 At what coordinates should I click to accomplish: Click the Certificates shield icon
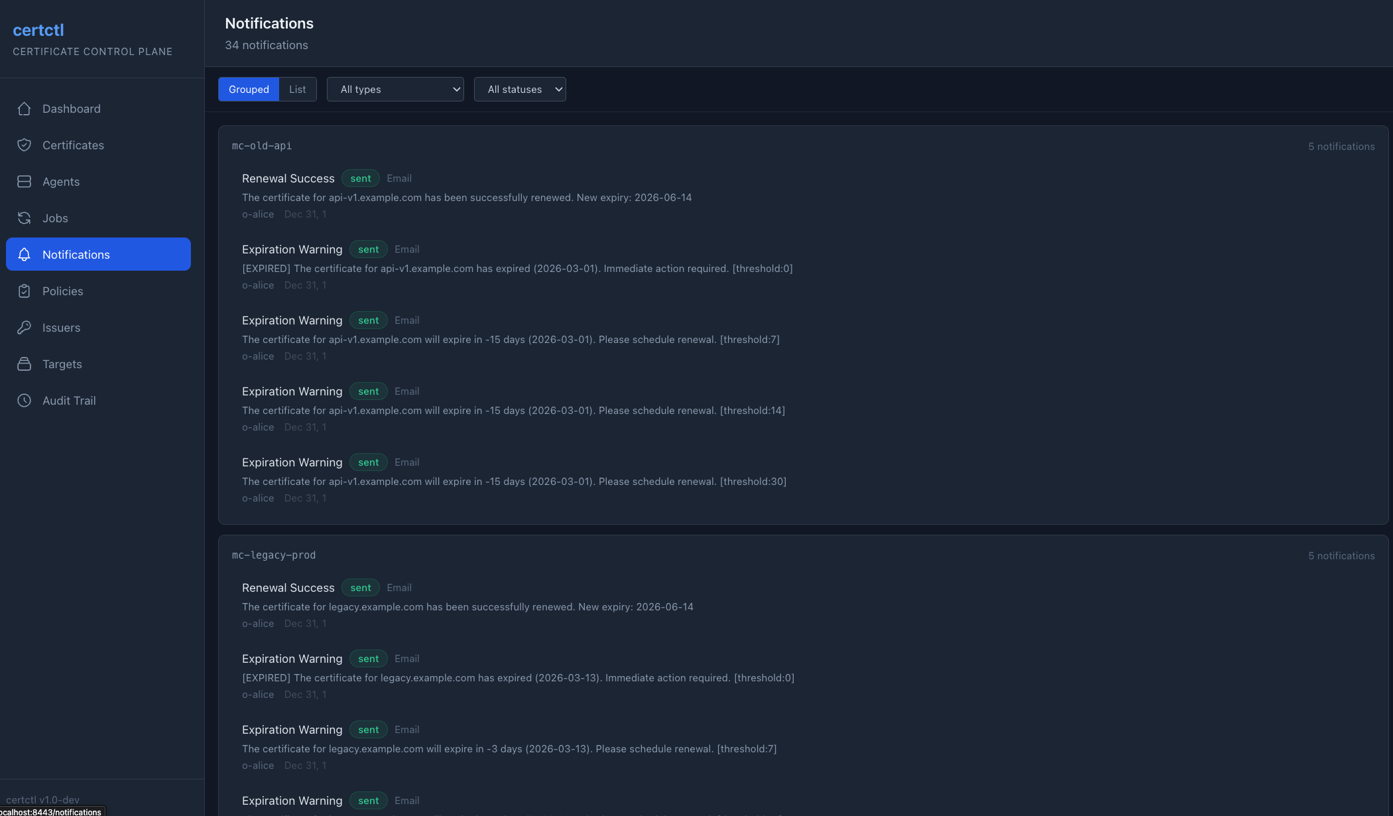tap(25, 145)
